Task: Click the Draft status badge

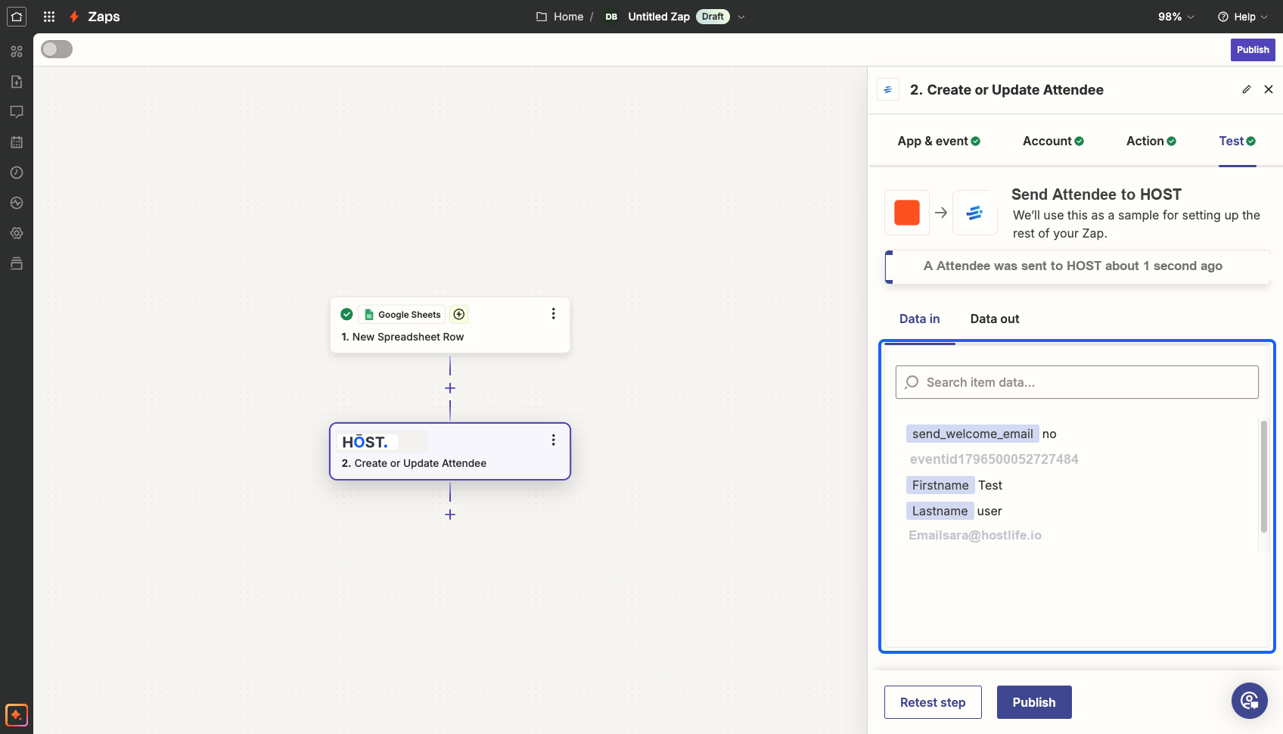Action: click(x=713, y=17)
